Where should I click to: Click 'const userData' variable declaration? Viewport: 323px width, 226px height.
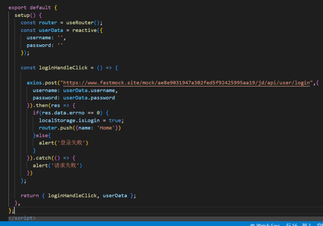click(42, 30)
